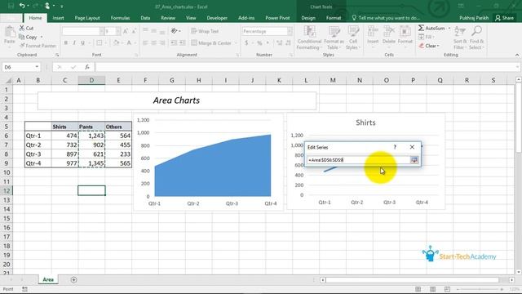Click the Insert cells icon
This screenshot has width=522, height=294.
tap(373, 32)
